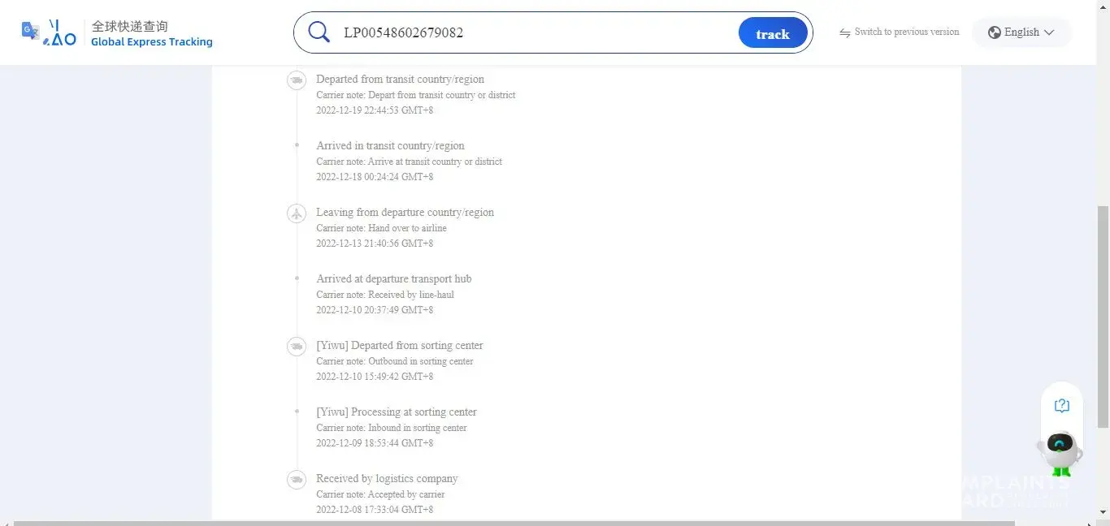Click timestamp 2022-12-13 21:40:56 GMT+8

(375, 244)
